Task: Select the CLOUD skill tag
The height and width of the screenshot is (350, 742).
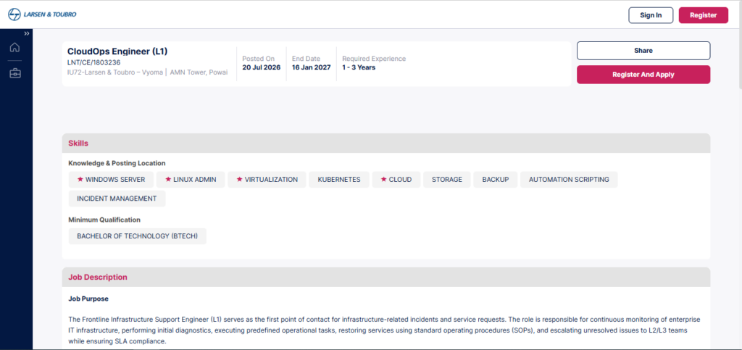Action: click(x=396, y=180)
